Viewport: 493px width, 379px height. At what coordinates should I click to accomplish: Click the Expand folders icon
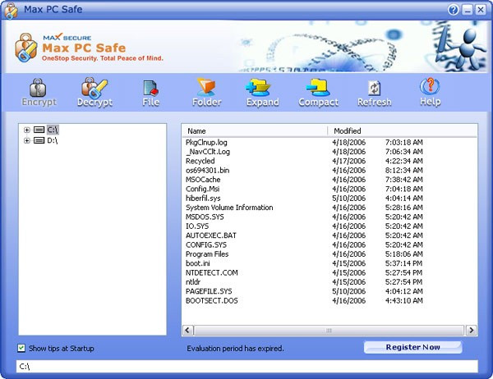(258, 88)
